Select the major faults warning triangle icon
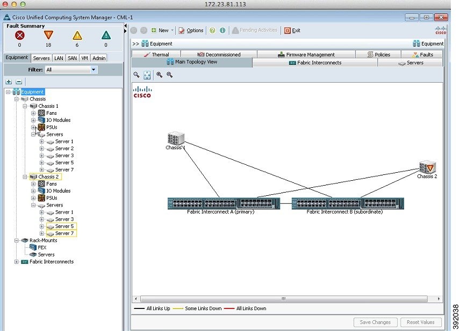The image size is (460, 331). point(48,36)
